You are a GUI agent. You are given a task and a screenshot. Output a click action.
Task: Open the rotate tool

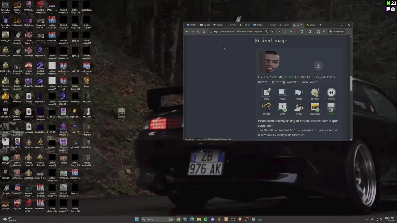[x=299, y=94]
